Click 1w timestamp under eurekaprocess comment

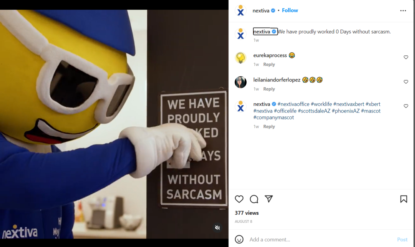point(256,65)
